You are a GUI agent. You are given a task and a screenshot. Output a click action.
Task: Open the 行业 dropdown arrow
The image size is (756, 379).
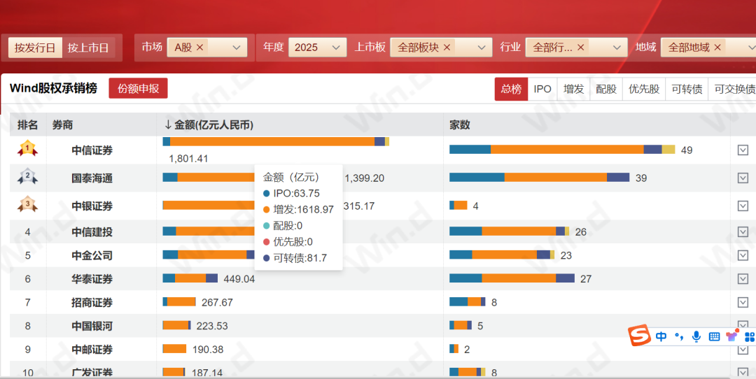[617, 47]
